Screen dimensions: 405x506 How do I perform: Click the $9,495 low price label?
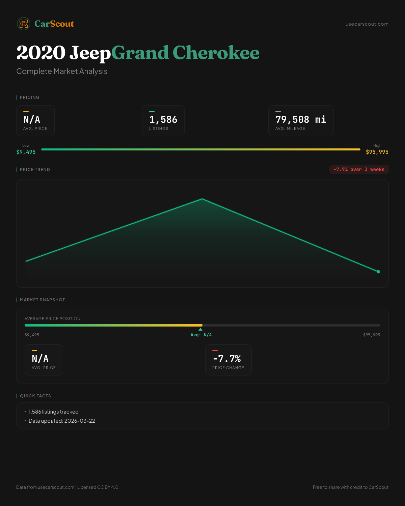point(26,152)
